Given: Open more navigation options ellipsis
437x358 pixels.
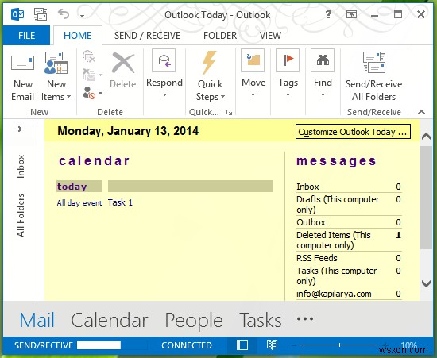Looking at the screenshot, I should [x=305, y=318].
